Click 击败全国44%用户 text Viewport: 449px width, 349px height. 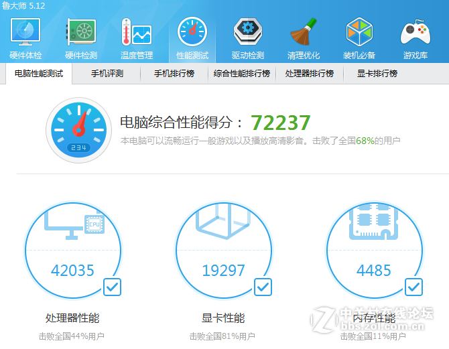point(72,336)
